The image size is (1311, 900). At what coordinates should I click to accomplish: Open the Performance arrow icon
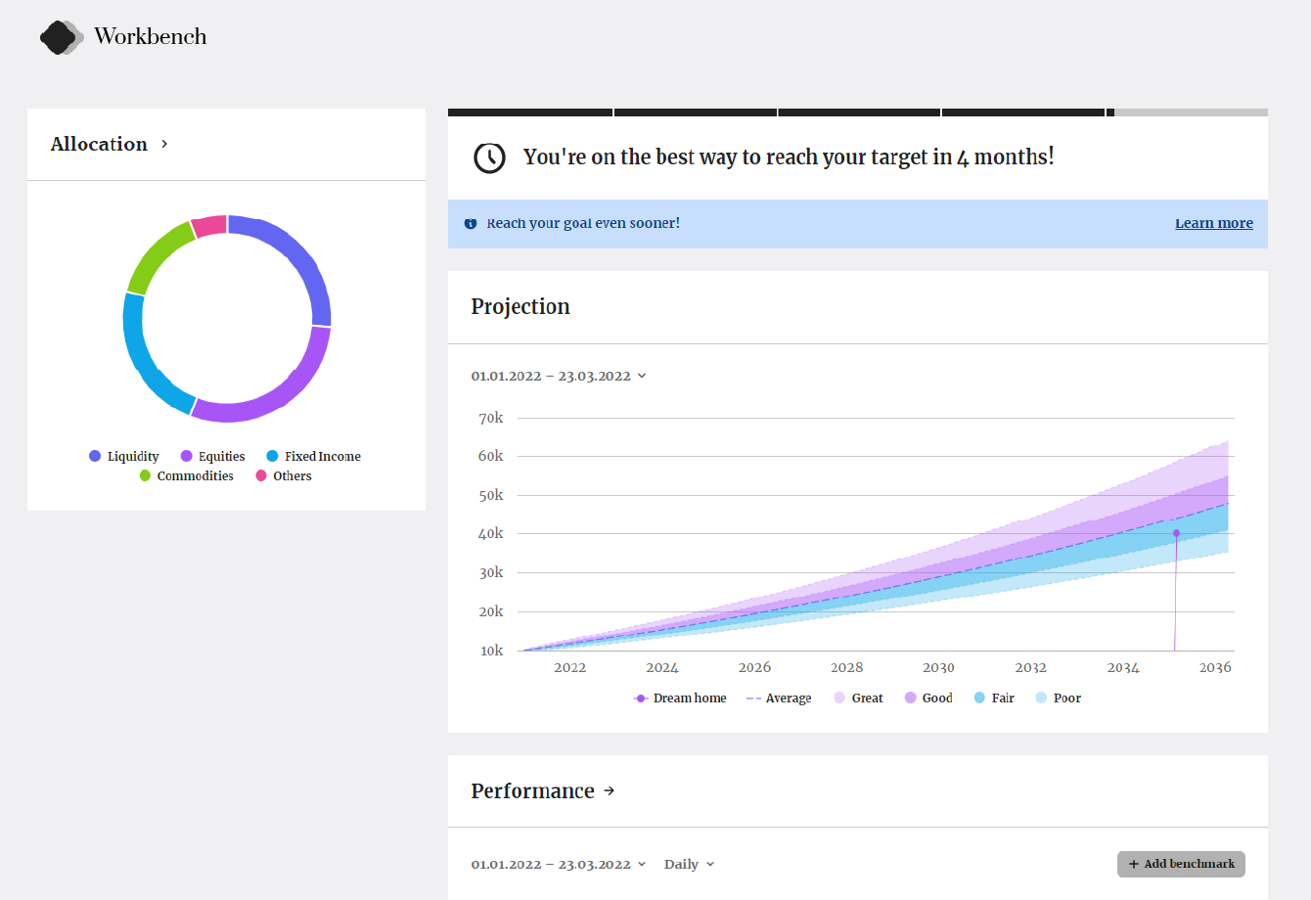click(x=610, y=790)
